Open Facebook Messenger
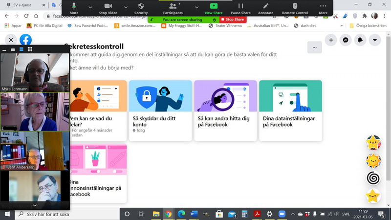This screenshot has width=391, height=220. click(346, 40)
